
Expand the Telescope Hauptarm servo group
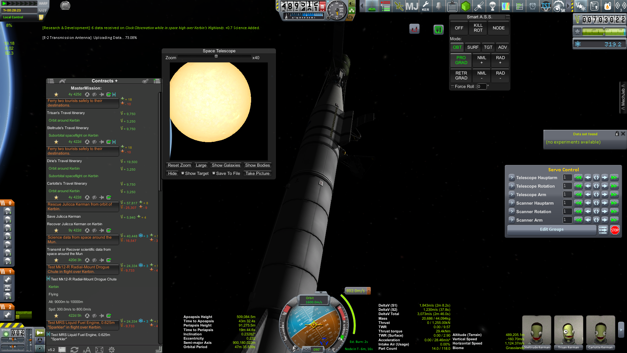click(512, 177)
